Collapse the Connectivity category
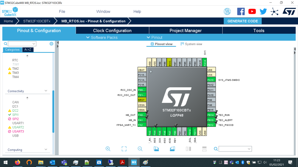This screenshot has height=167, width=298. click(46, 91)
